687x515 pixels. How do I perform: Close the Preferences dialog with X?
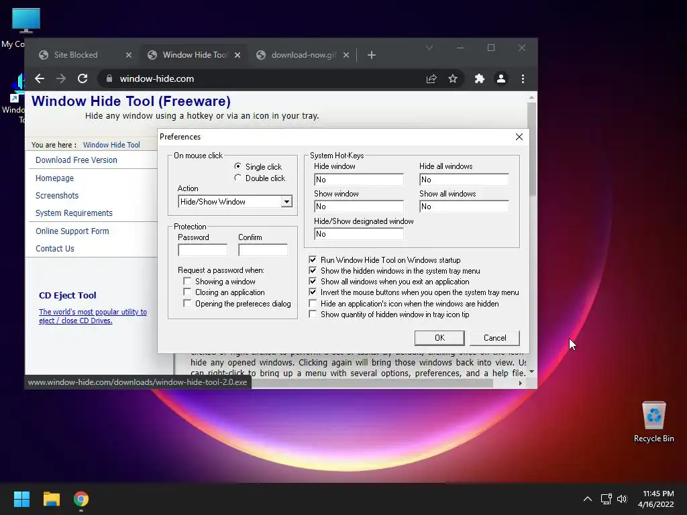(519, 137)
